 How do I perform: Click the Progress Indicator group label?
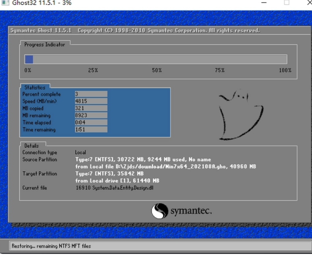click(x=45, y=45)
